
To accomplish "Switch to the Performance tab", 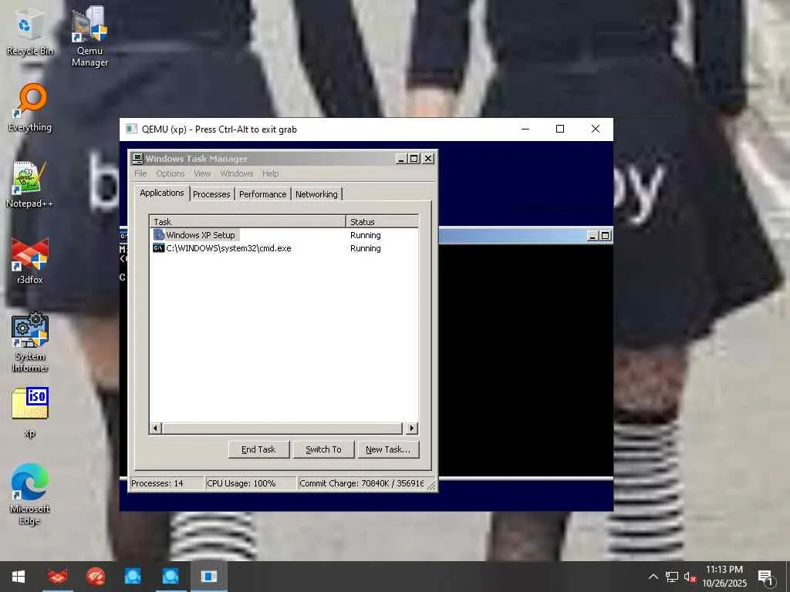I will coord(262,194).
